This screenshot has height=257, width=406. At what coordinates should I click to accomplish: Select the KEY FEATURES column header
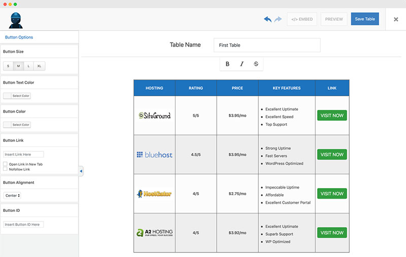287,88
